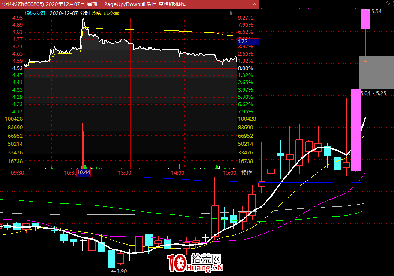Click the 成交量 legend label
Viewport: 394px width, 276px height.
pyautogui.click(x=111, y=13)
